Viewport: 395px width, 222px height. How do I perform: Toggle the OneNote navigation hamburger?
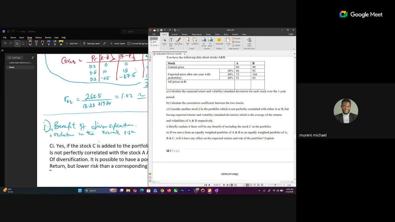point(2,50)
